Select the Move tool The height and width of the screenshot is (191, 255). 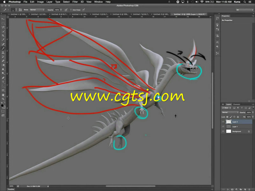[x=3, y=19]
